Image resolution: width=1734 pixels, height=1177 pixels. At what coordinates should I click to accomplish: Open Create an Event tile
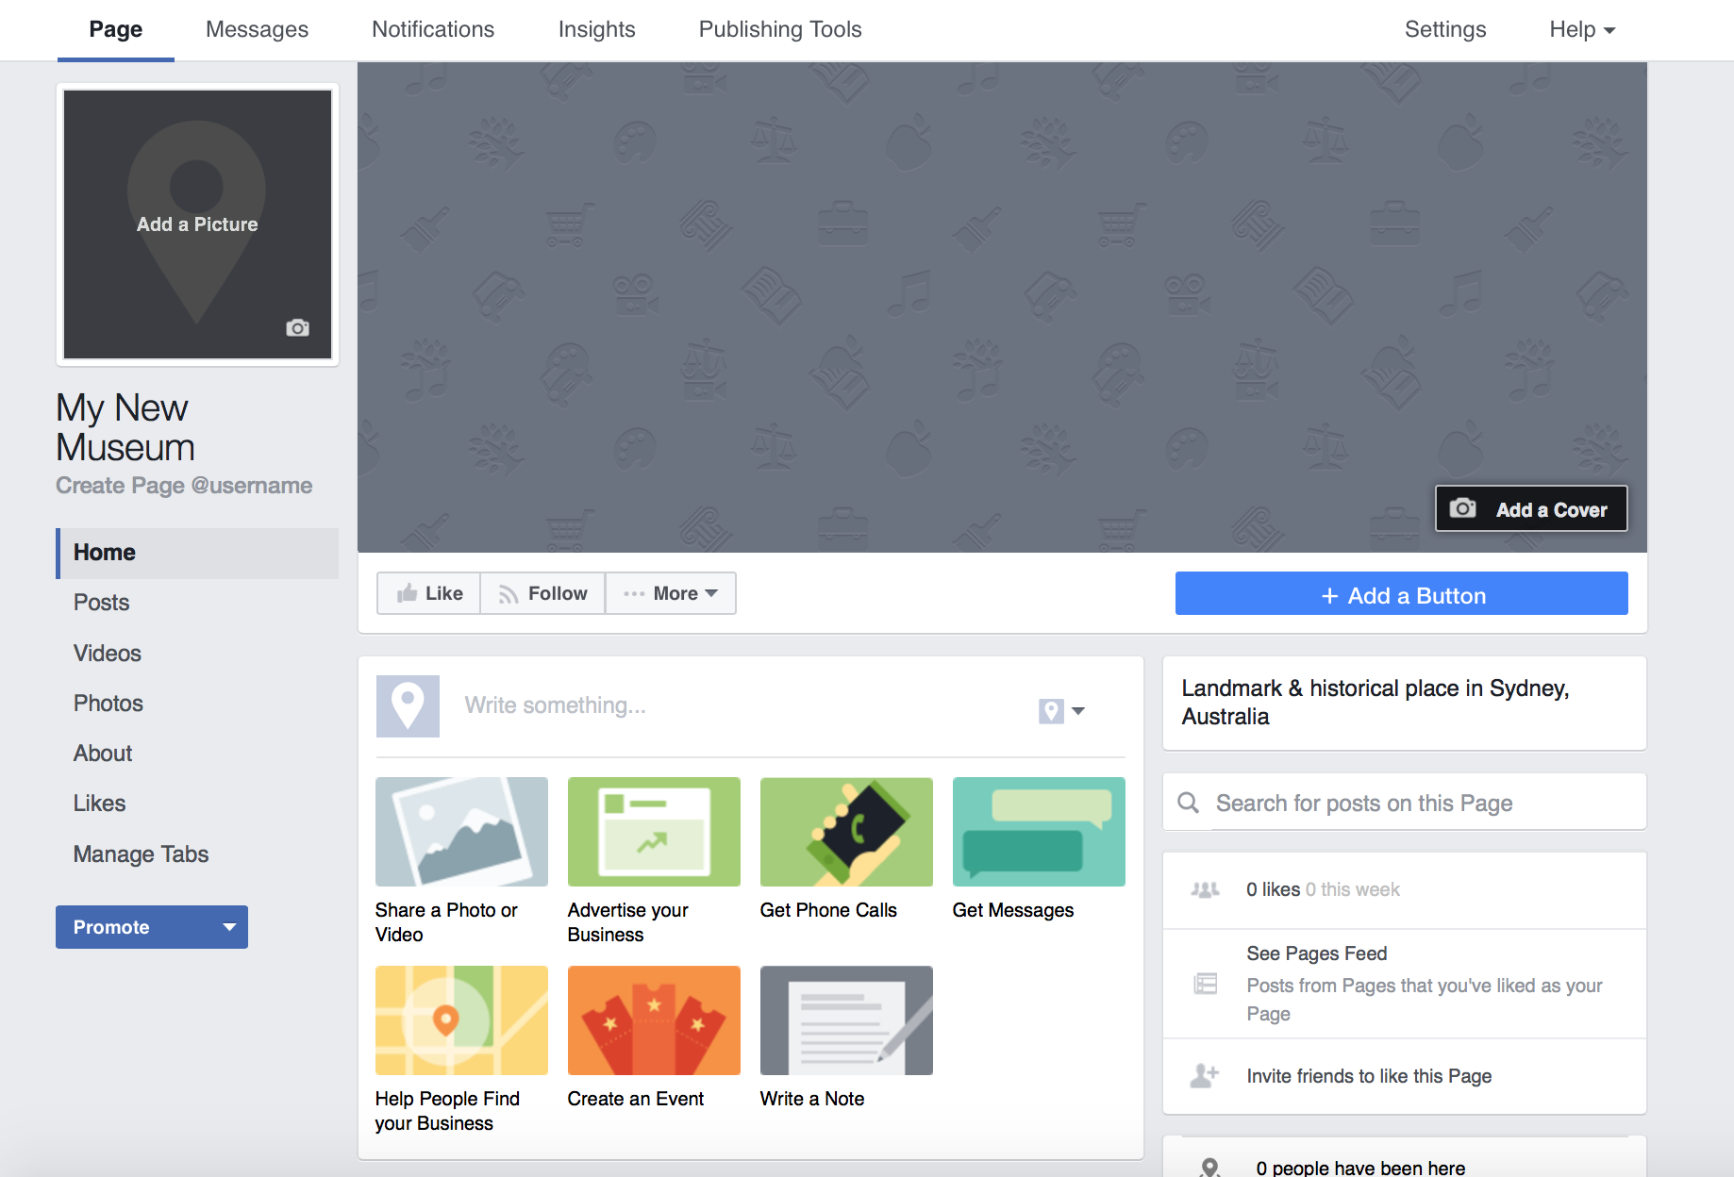(654, 1037)
